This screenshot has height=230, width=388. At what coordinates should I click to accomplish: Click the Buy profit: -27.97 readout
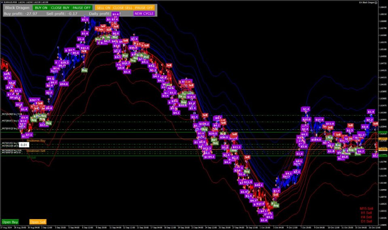pos(21,14)
